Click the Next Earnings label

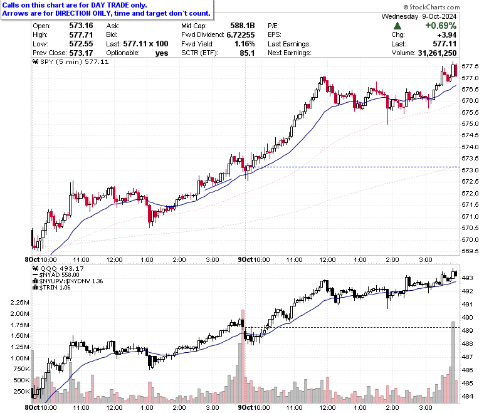click(x=290, y=53)
